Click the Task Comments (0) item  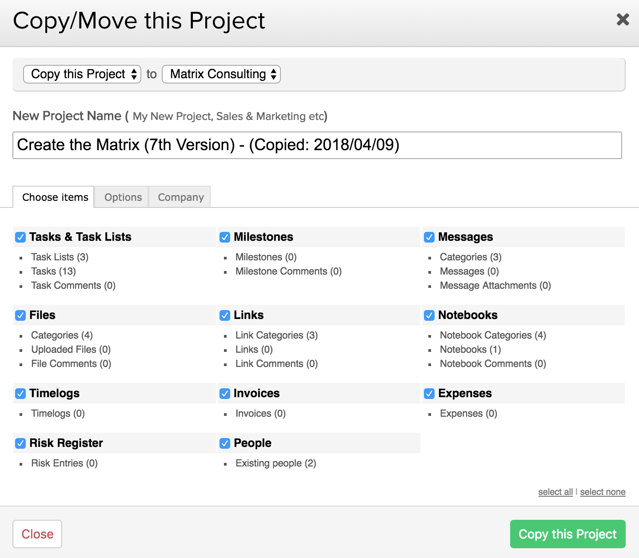click(73, 285)
